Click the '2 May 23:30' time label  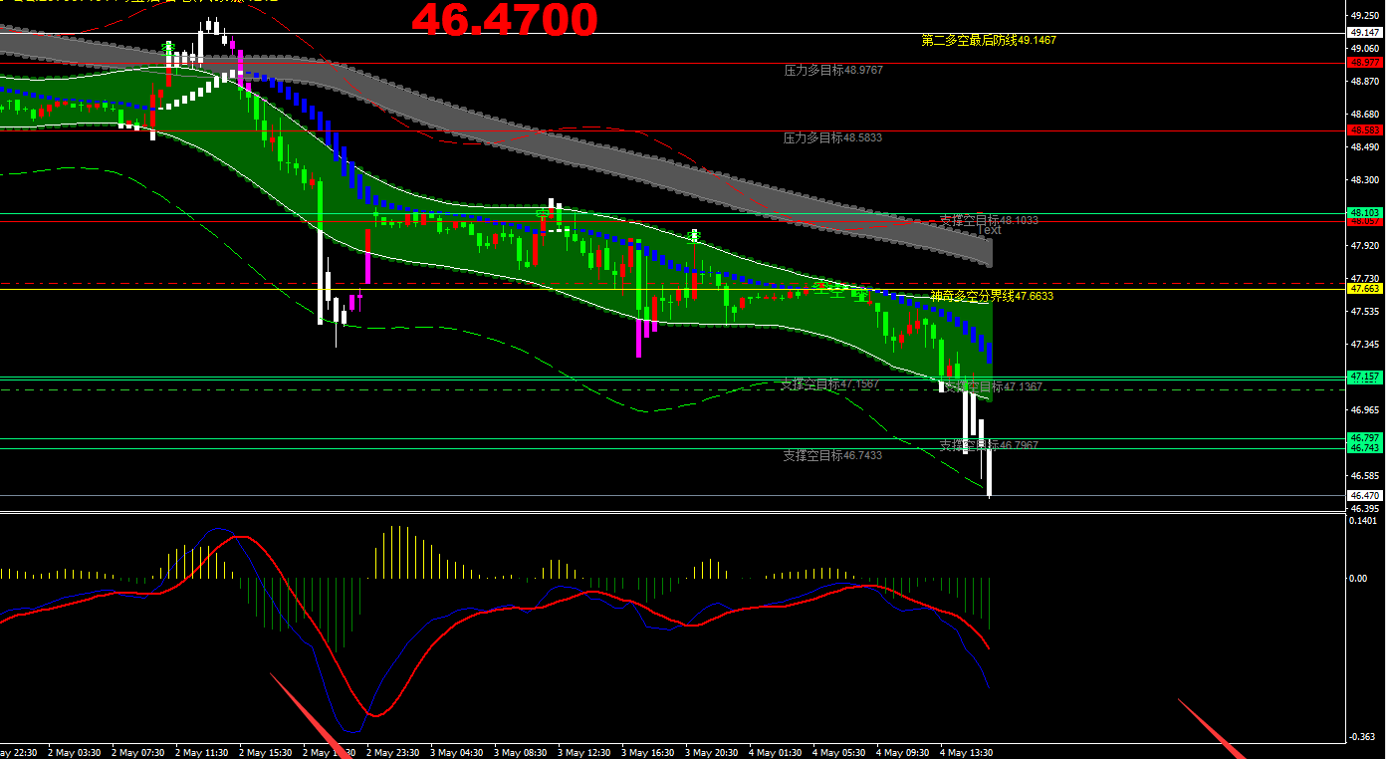pos(393,752)
